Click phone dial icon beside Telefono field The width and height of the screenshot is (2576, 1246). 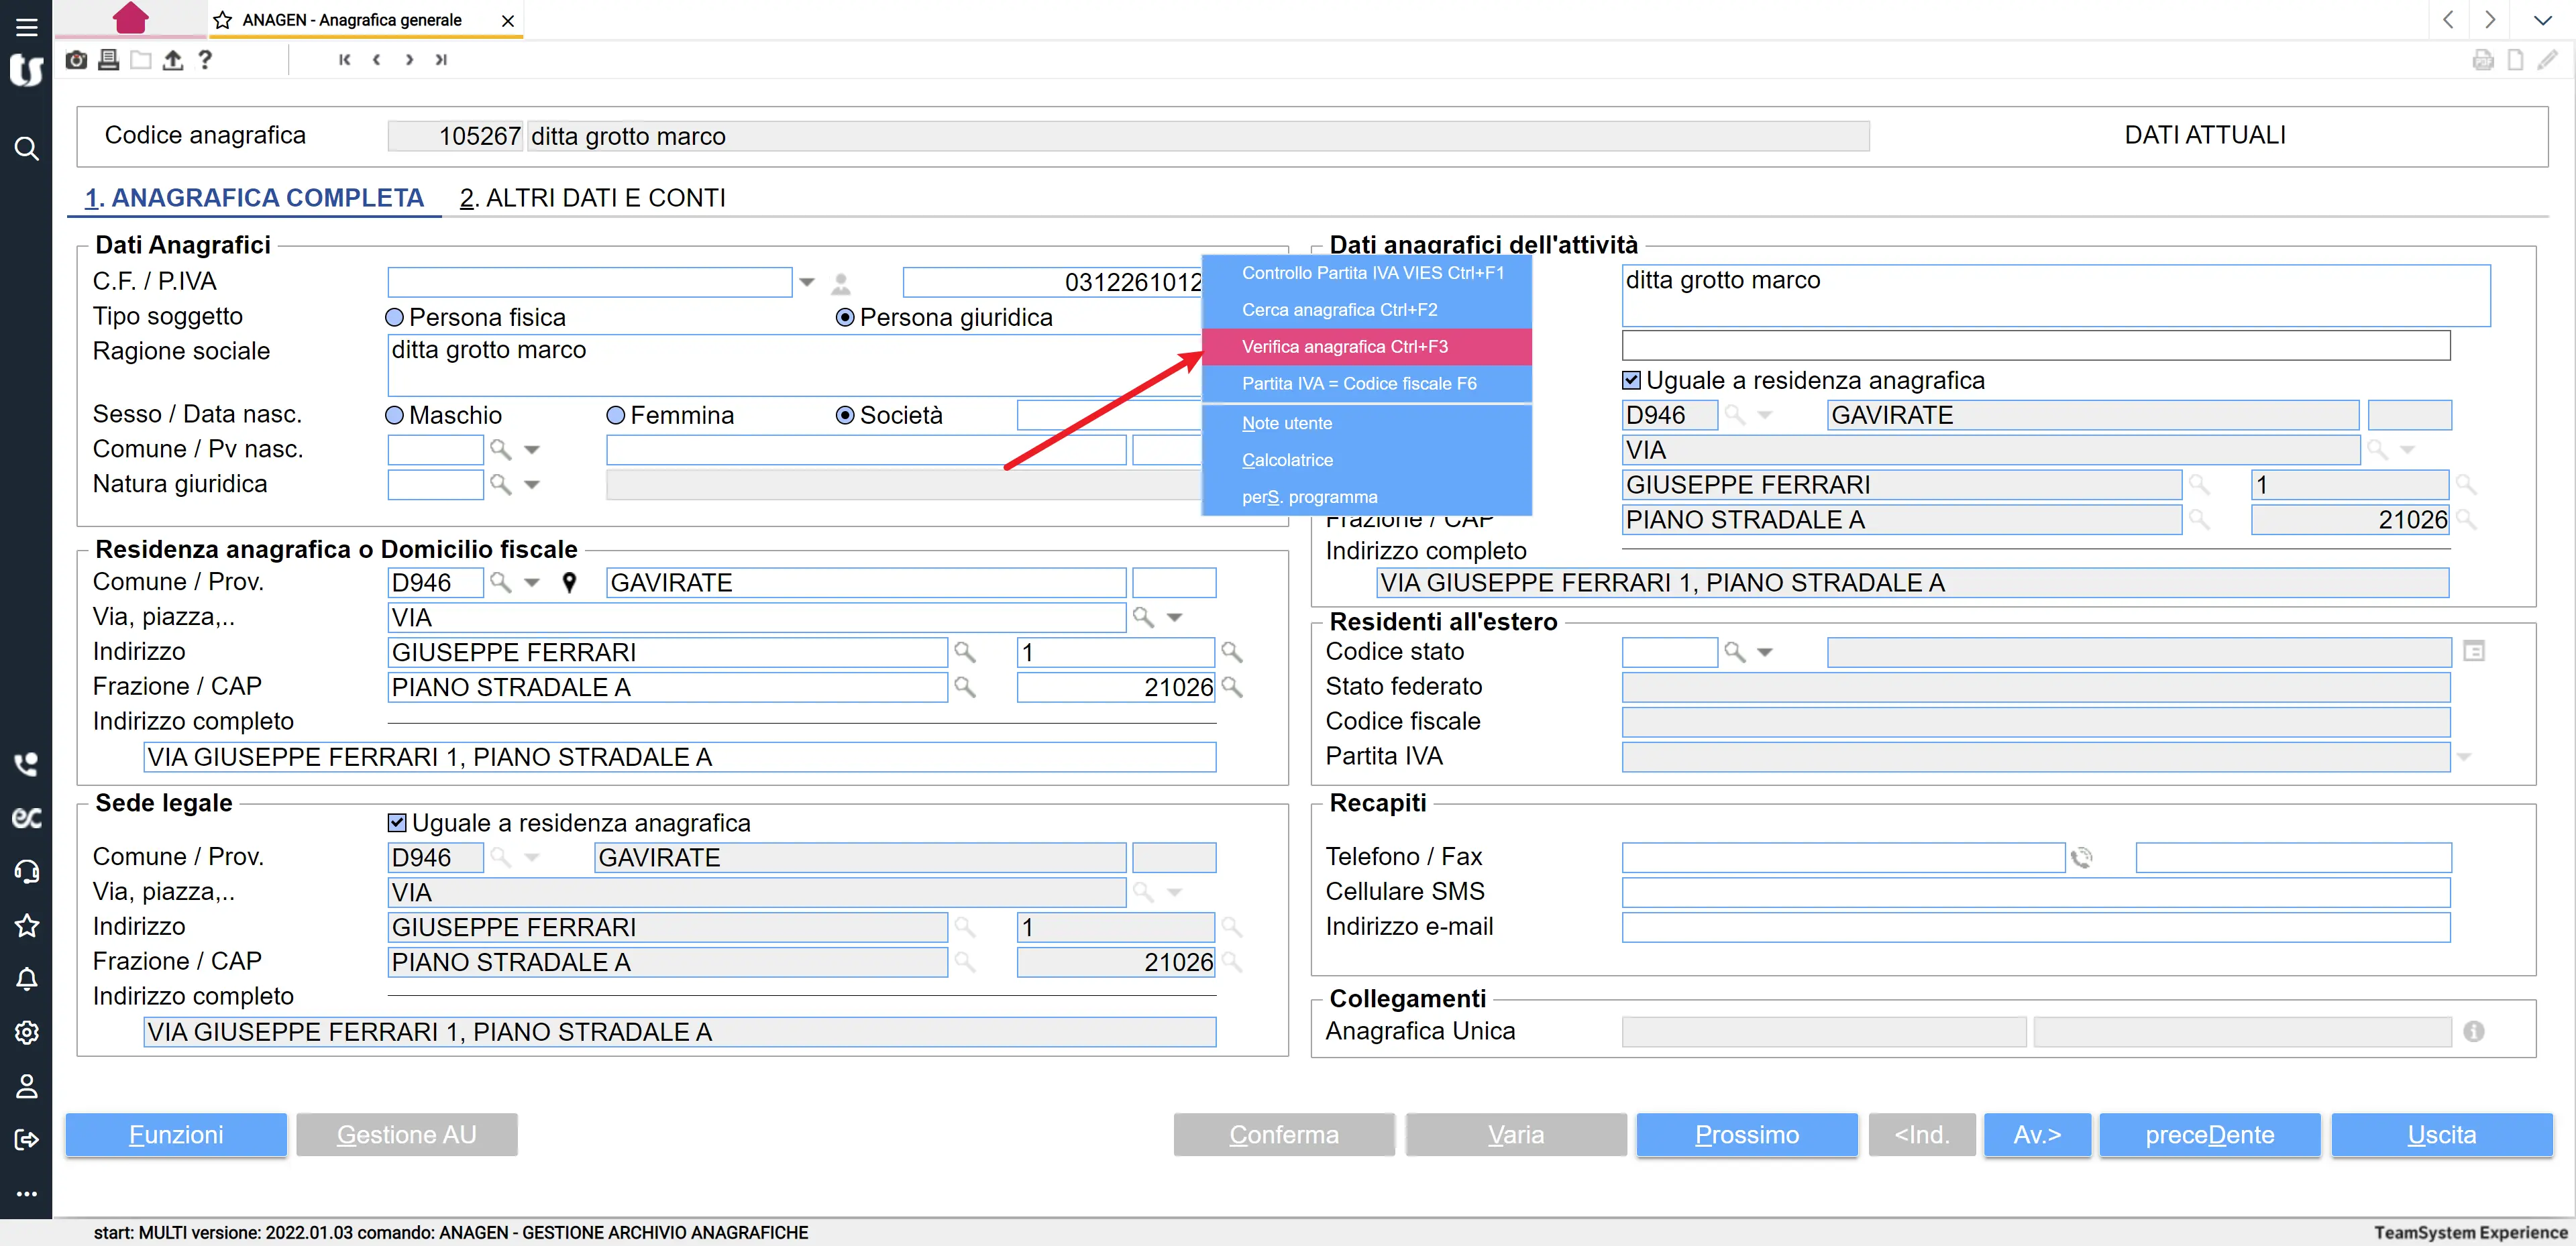[2082, 857]
